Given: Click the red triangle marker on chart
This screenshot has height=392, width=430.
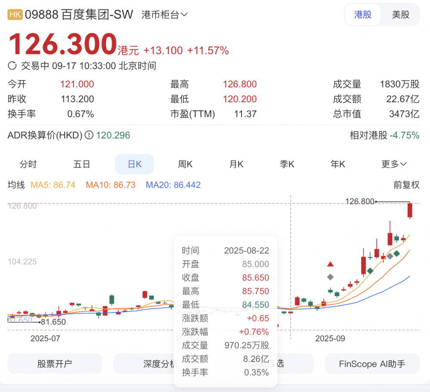Looking at the screenshot, I should pos(330,264).
